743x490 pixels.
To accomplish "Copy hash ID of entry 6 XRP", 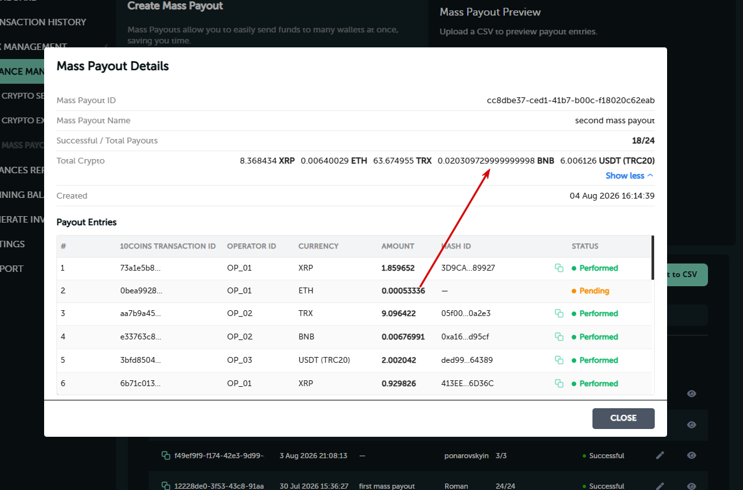I will point(559,384).
